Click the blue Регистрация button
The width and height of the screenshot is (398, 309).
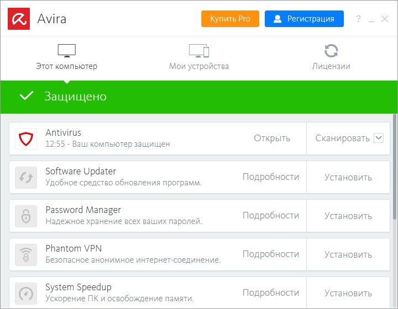pyautogui.click(x=304, y=19)
